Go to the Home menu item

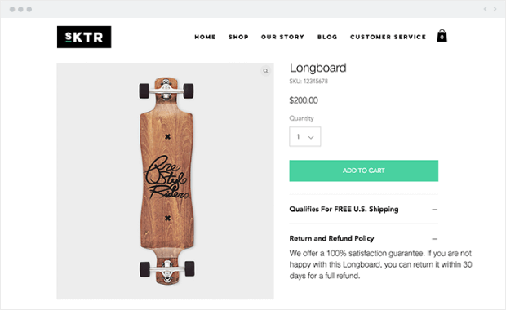205,37
